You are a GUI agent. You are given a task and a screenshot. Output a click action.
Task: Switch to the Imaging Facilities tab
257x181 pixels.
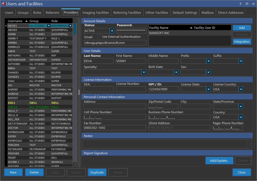(96, 13)
